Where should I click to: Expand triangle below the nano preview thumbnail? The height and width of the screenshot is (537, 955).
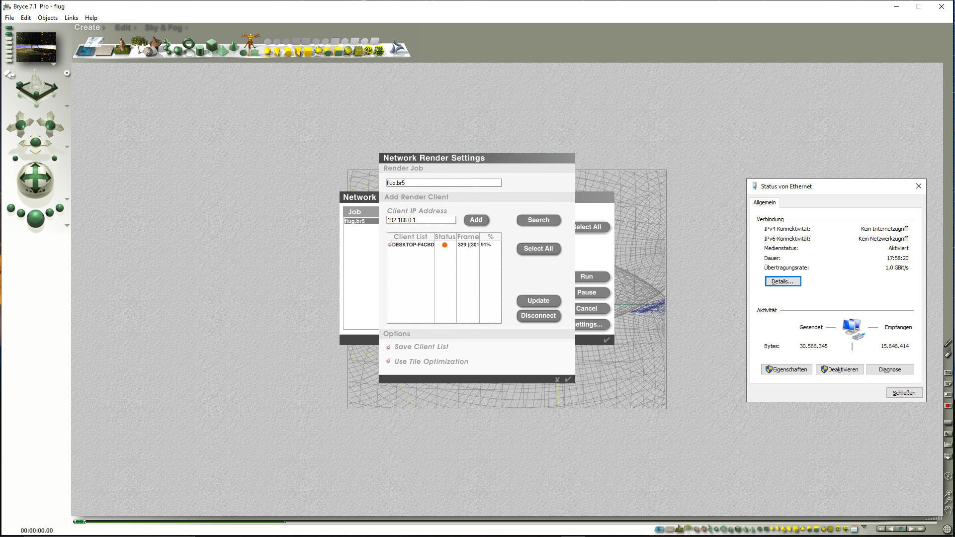(54, 65)
